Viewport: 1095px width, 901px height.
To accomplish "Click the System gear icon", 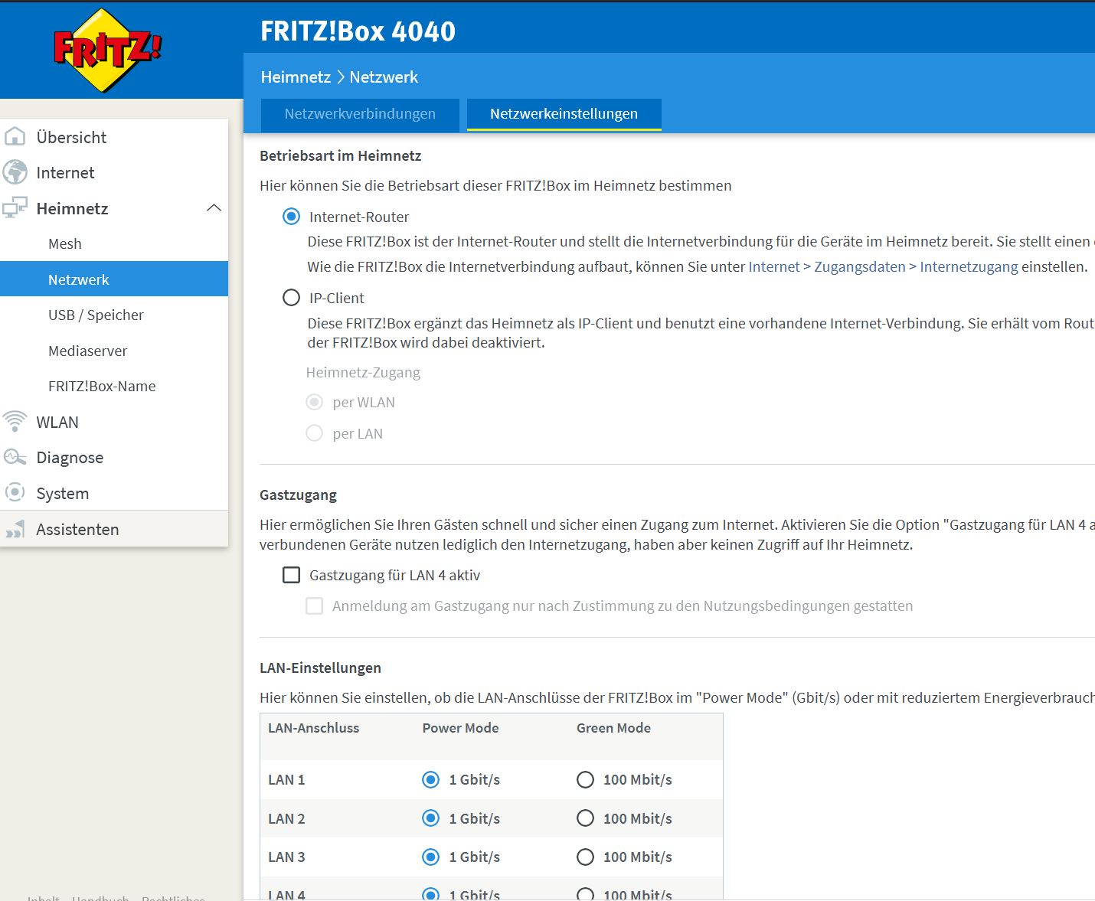I will click(15, 493).
